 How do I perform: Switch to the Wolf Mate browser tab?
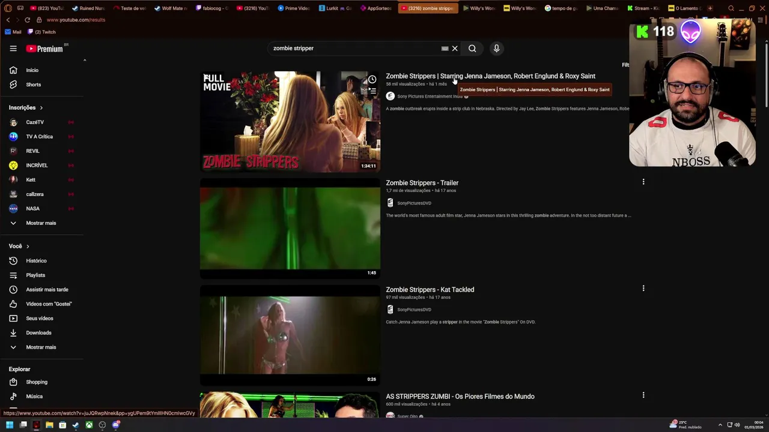[170, 8]
